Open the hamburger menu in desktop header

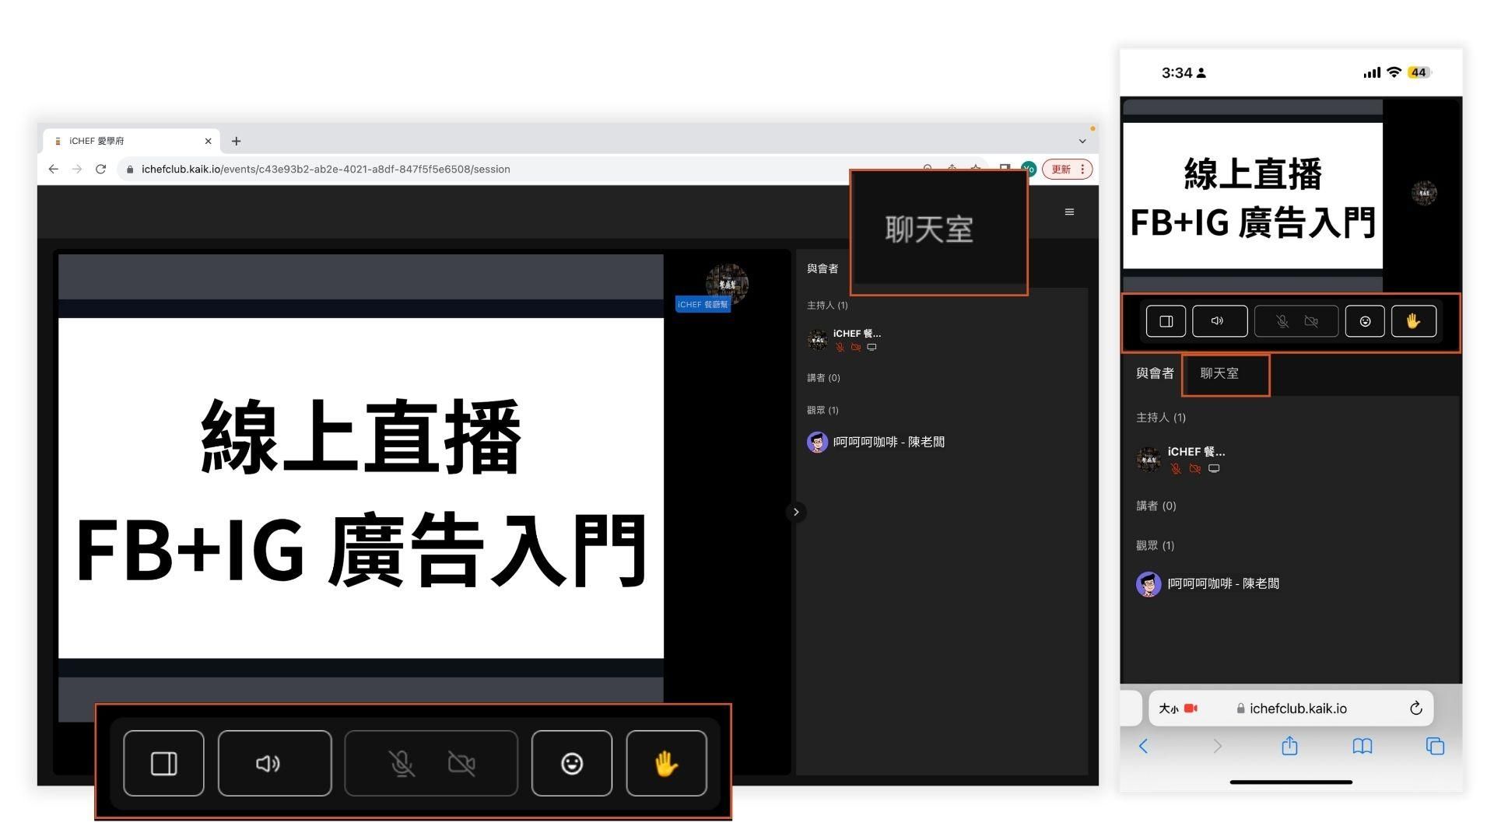click(x=1069, y=212)
